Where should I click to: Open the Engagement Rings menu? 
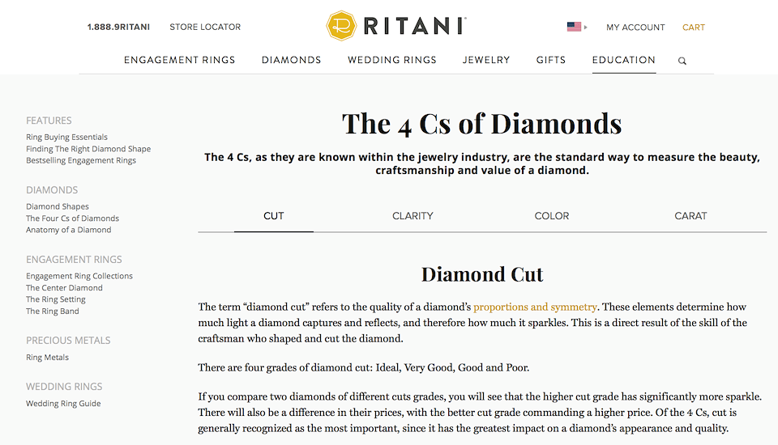179,60
